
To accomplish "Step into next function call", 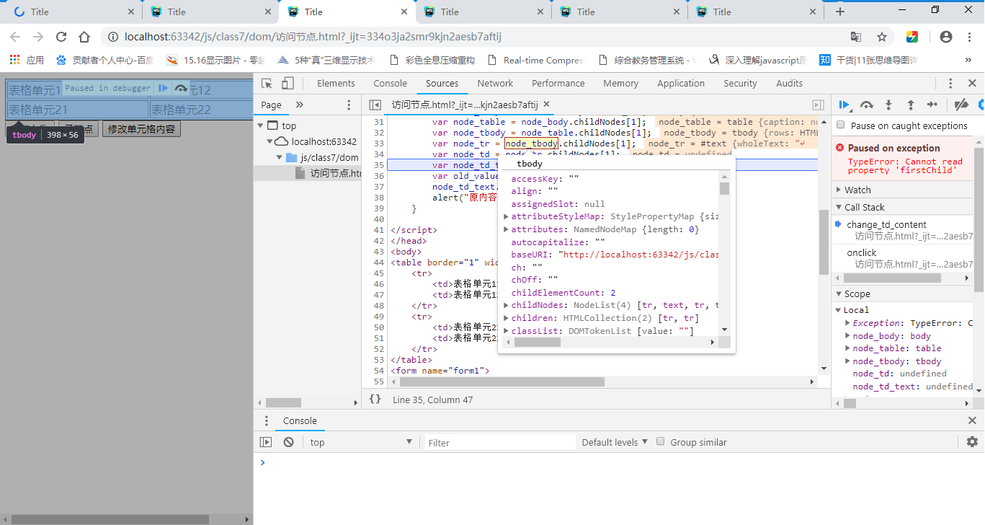I will tap(888, 105).
